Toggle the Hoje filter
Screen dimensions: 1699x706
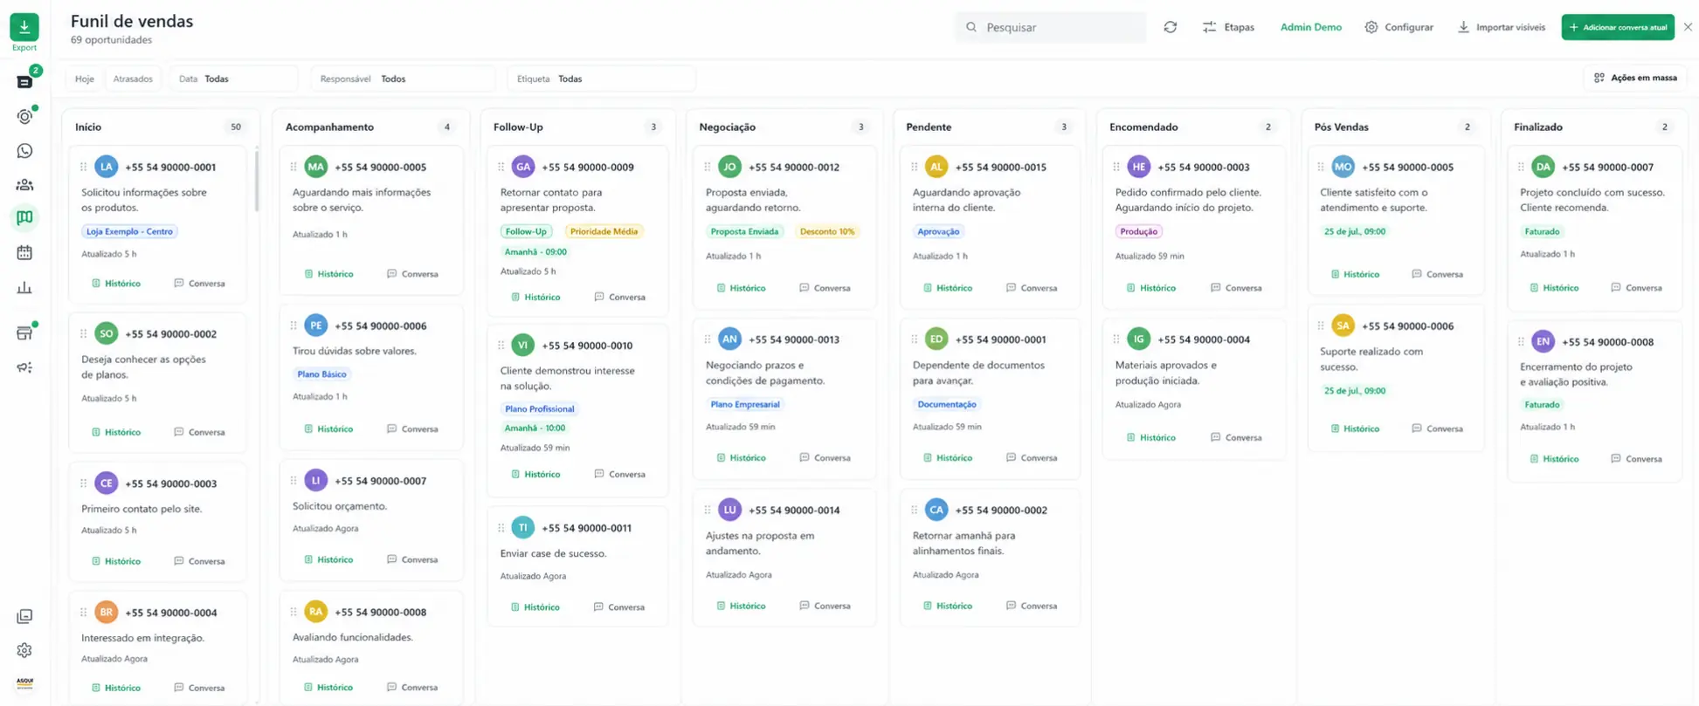click(x=85, y=79)
